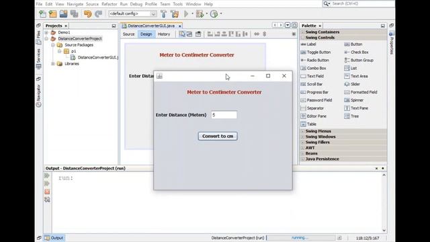Screen dimensions: 430x242
Task: Select the DistanceConverterGUI.java editor tab
Action: [151, 26]
